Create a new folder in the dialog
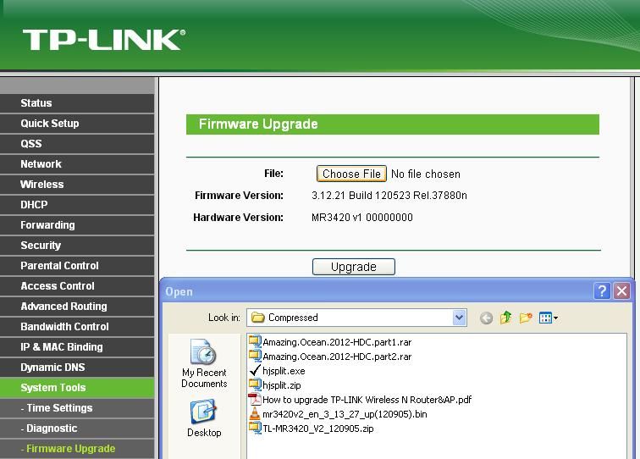The height and width of the screenshot is (459, 640). click(526, 318)
